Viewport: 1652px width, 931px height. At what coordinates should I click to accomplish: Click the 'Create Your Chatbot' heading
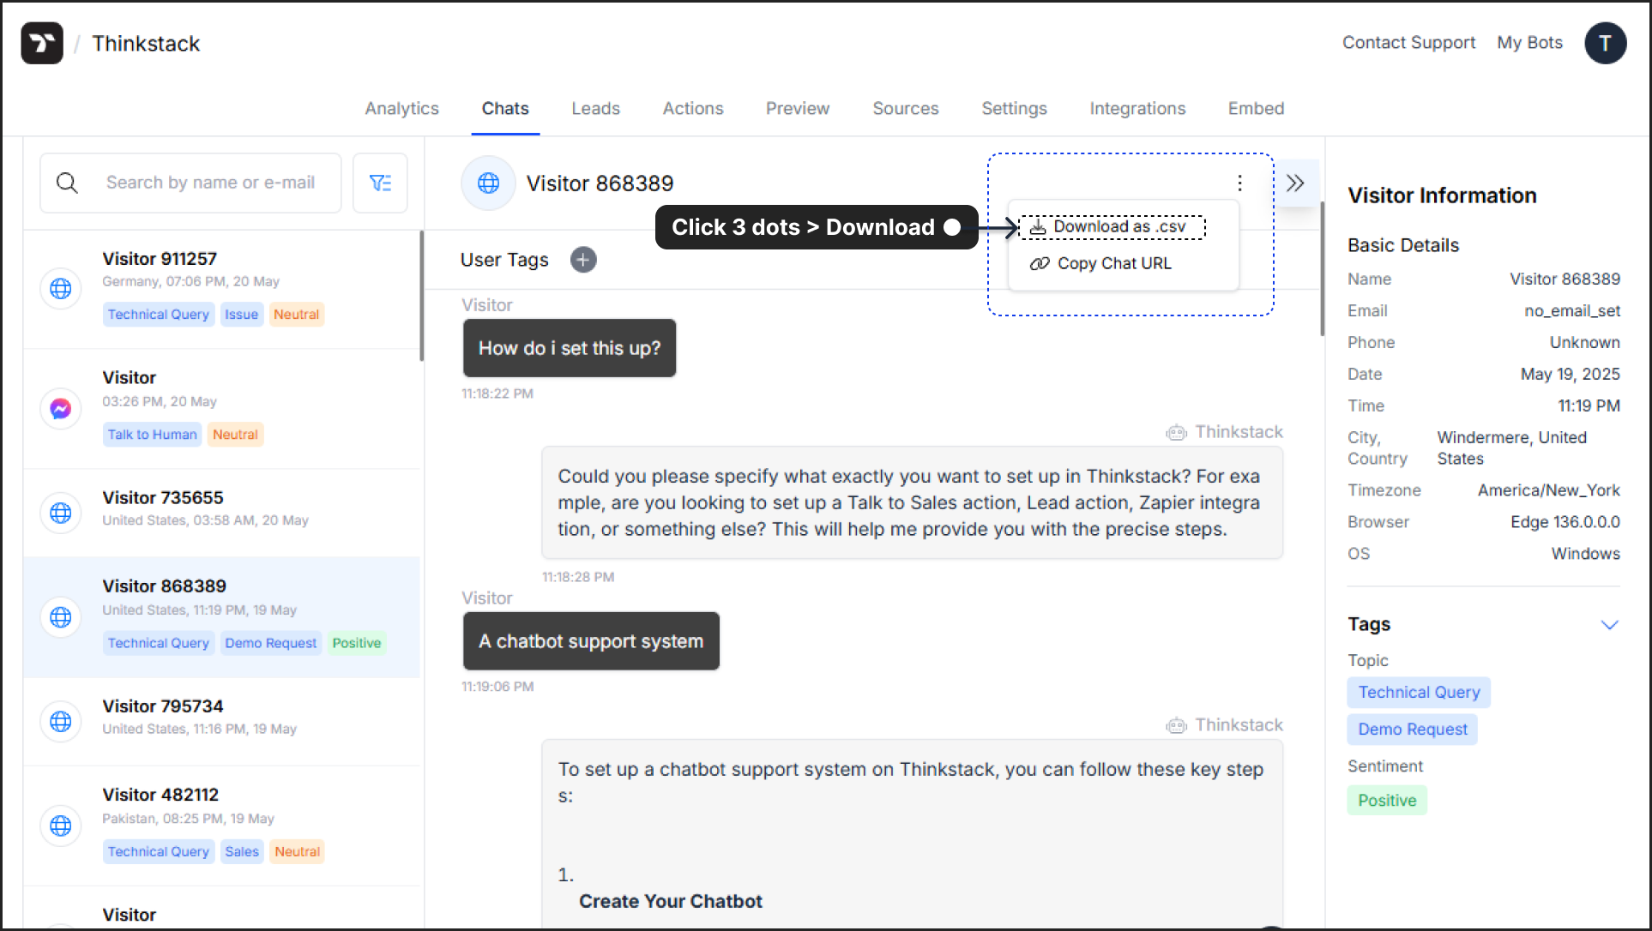pos(670,901)
